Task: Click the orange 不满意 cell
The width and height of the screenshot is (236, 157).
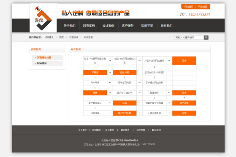Action: point(95,73)
